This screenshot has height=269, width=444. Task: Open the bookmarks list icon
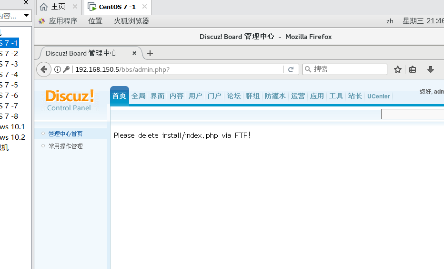tap(413, 69)
